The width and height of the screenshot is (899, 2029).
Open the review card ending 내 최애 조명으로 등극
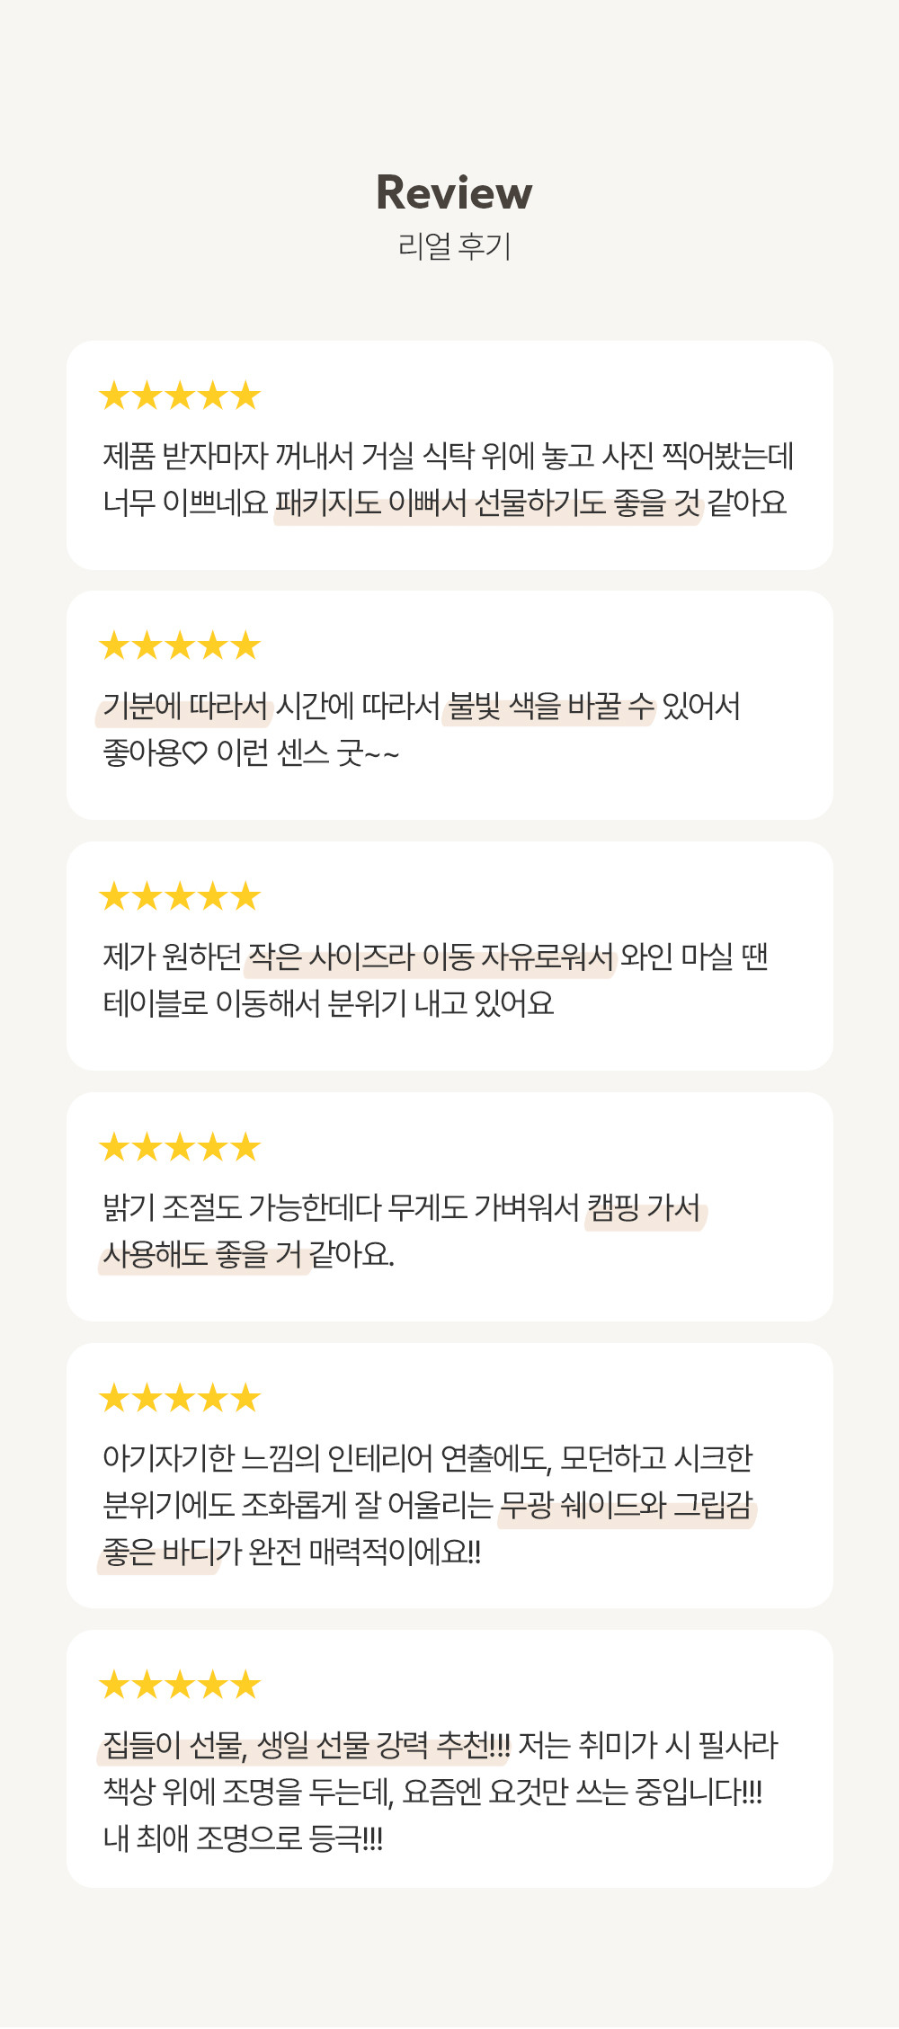[x=449, y=1759]
